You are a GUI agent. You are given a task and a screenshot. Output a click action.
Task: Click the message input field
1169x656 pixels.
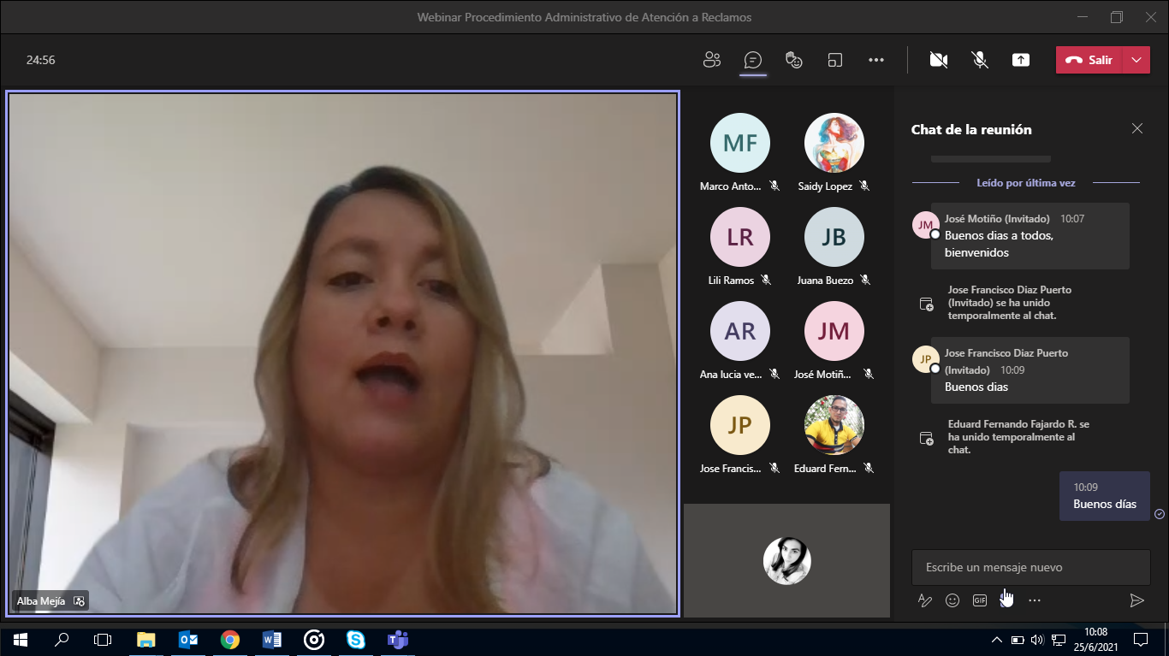click(1030, 567)
